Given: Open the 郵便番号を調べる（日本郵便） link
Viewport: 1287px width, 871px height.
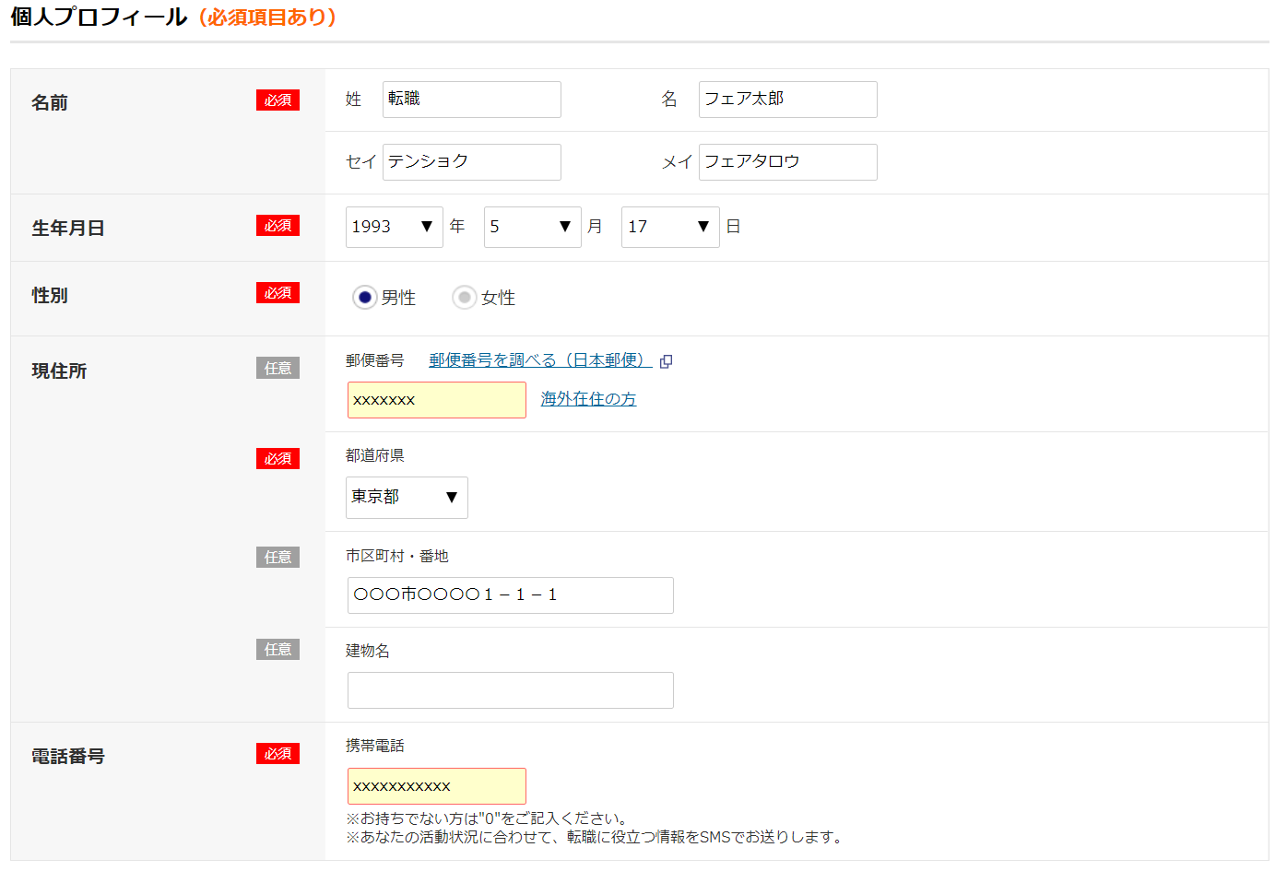Looking at the screenshot, I should click(x=540, y=360).
